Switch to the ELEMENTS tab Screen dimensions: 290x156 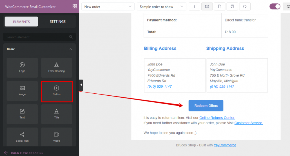[x=21, y=21]
